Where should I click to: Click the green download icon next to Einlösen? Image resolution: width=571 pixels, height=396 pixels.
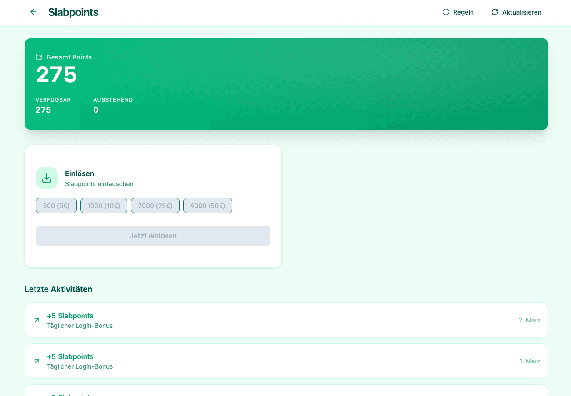(x=47, y=178)
